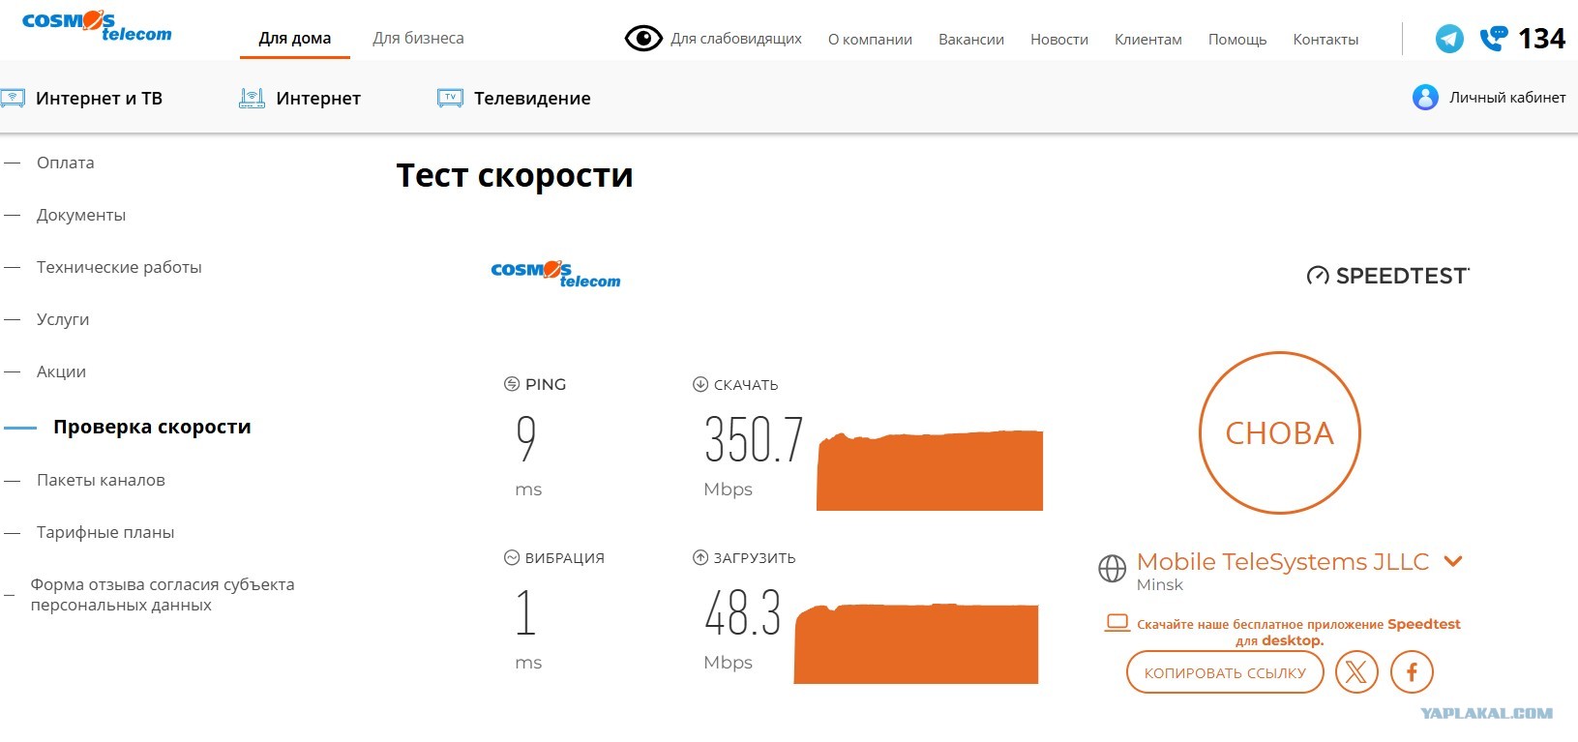Click the orange download speed graph
The image size is (1578, 742).
929,471
